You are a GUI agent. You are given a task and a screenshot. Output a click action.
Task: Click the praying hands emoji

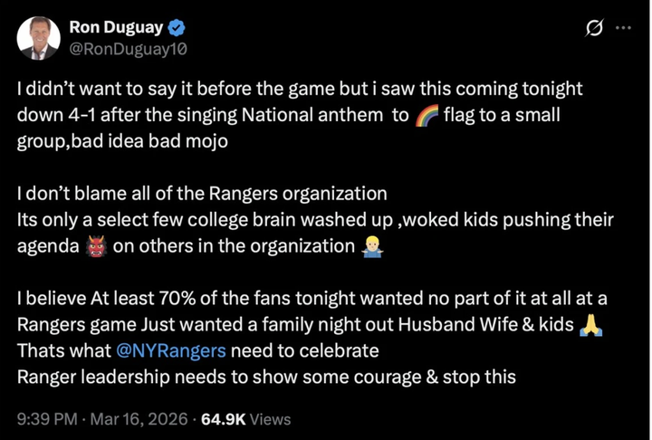(x=592, y=325)
